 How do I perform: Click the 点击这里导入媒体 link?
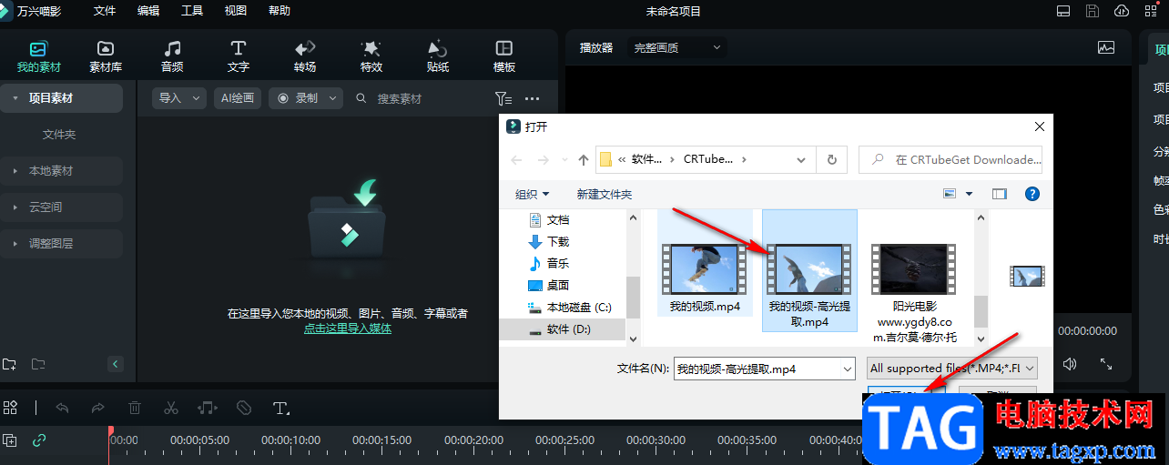click(348, 329)
